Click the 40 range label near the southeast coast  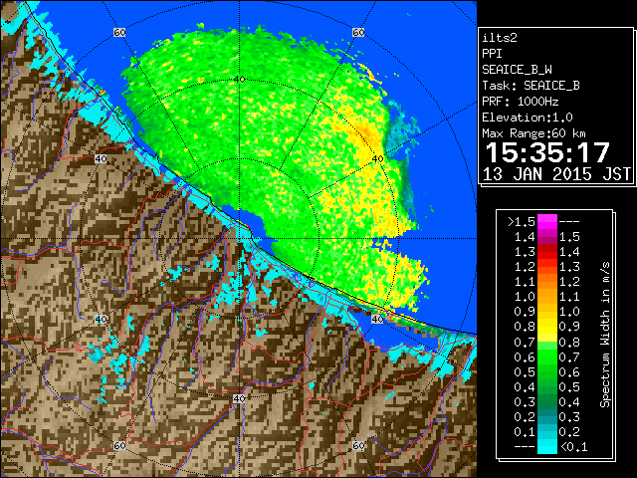tap(378, 319)
